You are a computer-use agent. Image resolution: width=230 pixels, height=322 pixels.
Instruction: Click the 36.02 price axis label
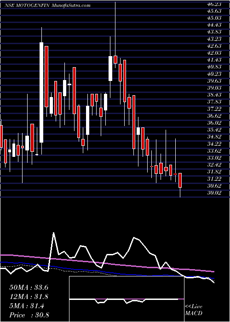(x=214, y=123)
